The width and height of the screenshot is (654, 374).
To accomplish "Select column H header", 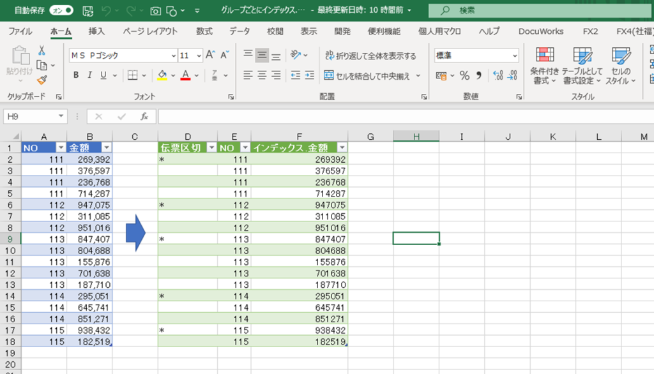I will pyautogui.click(x=416, y=137).
